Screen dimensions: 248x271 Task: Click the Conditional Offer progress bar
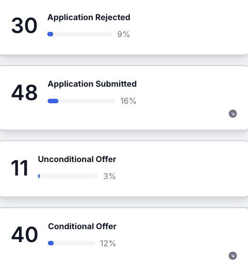pos(72,243)
